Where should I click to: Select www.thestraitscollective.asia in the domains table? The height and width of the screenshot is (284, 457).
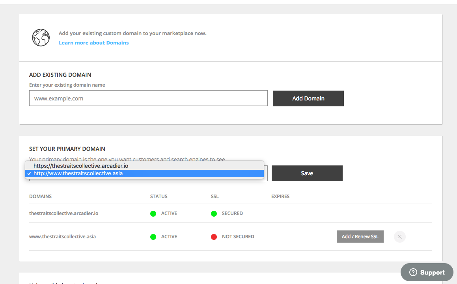click(62, 237)
